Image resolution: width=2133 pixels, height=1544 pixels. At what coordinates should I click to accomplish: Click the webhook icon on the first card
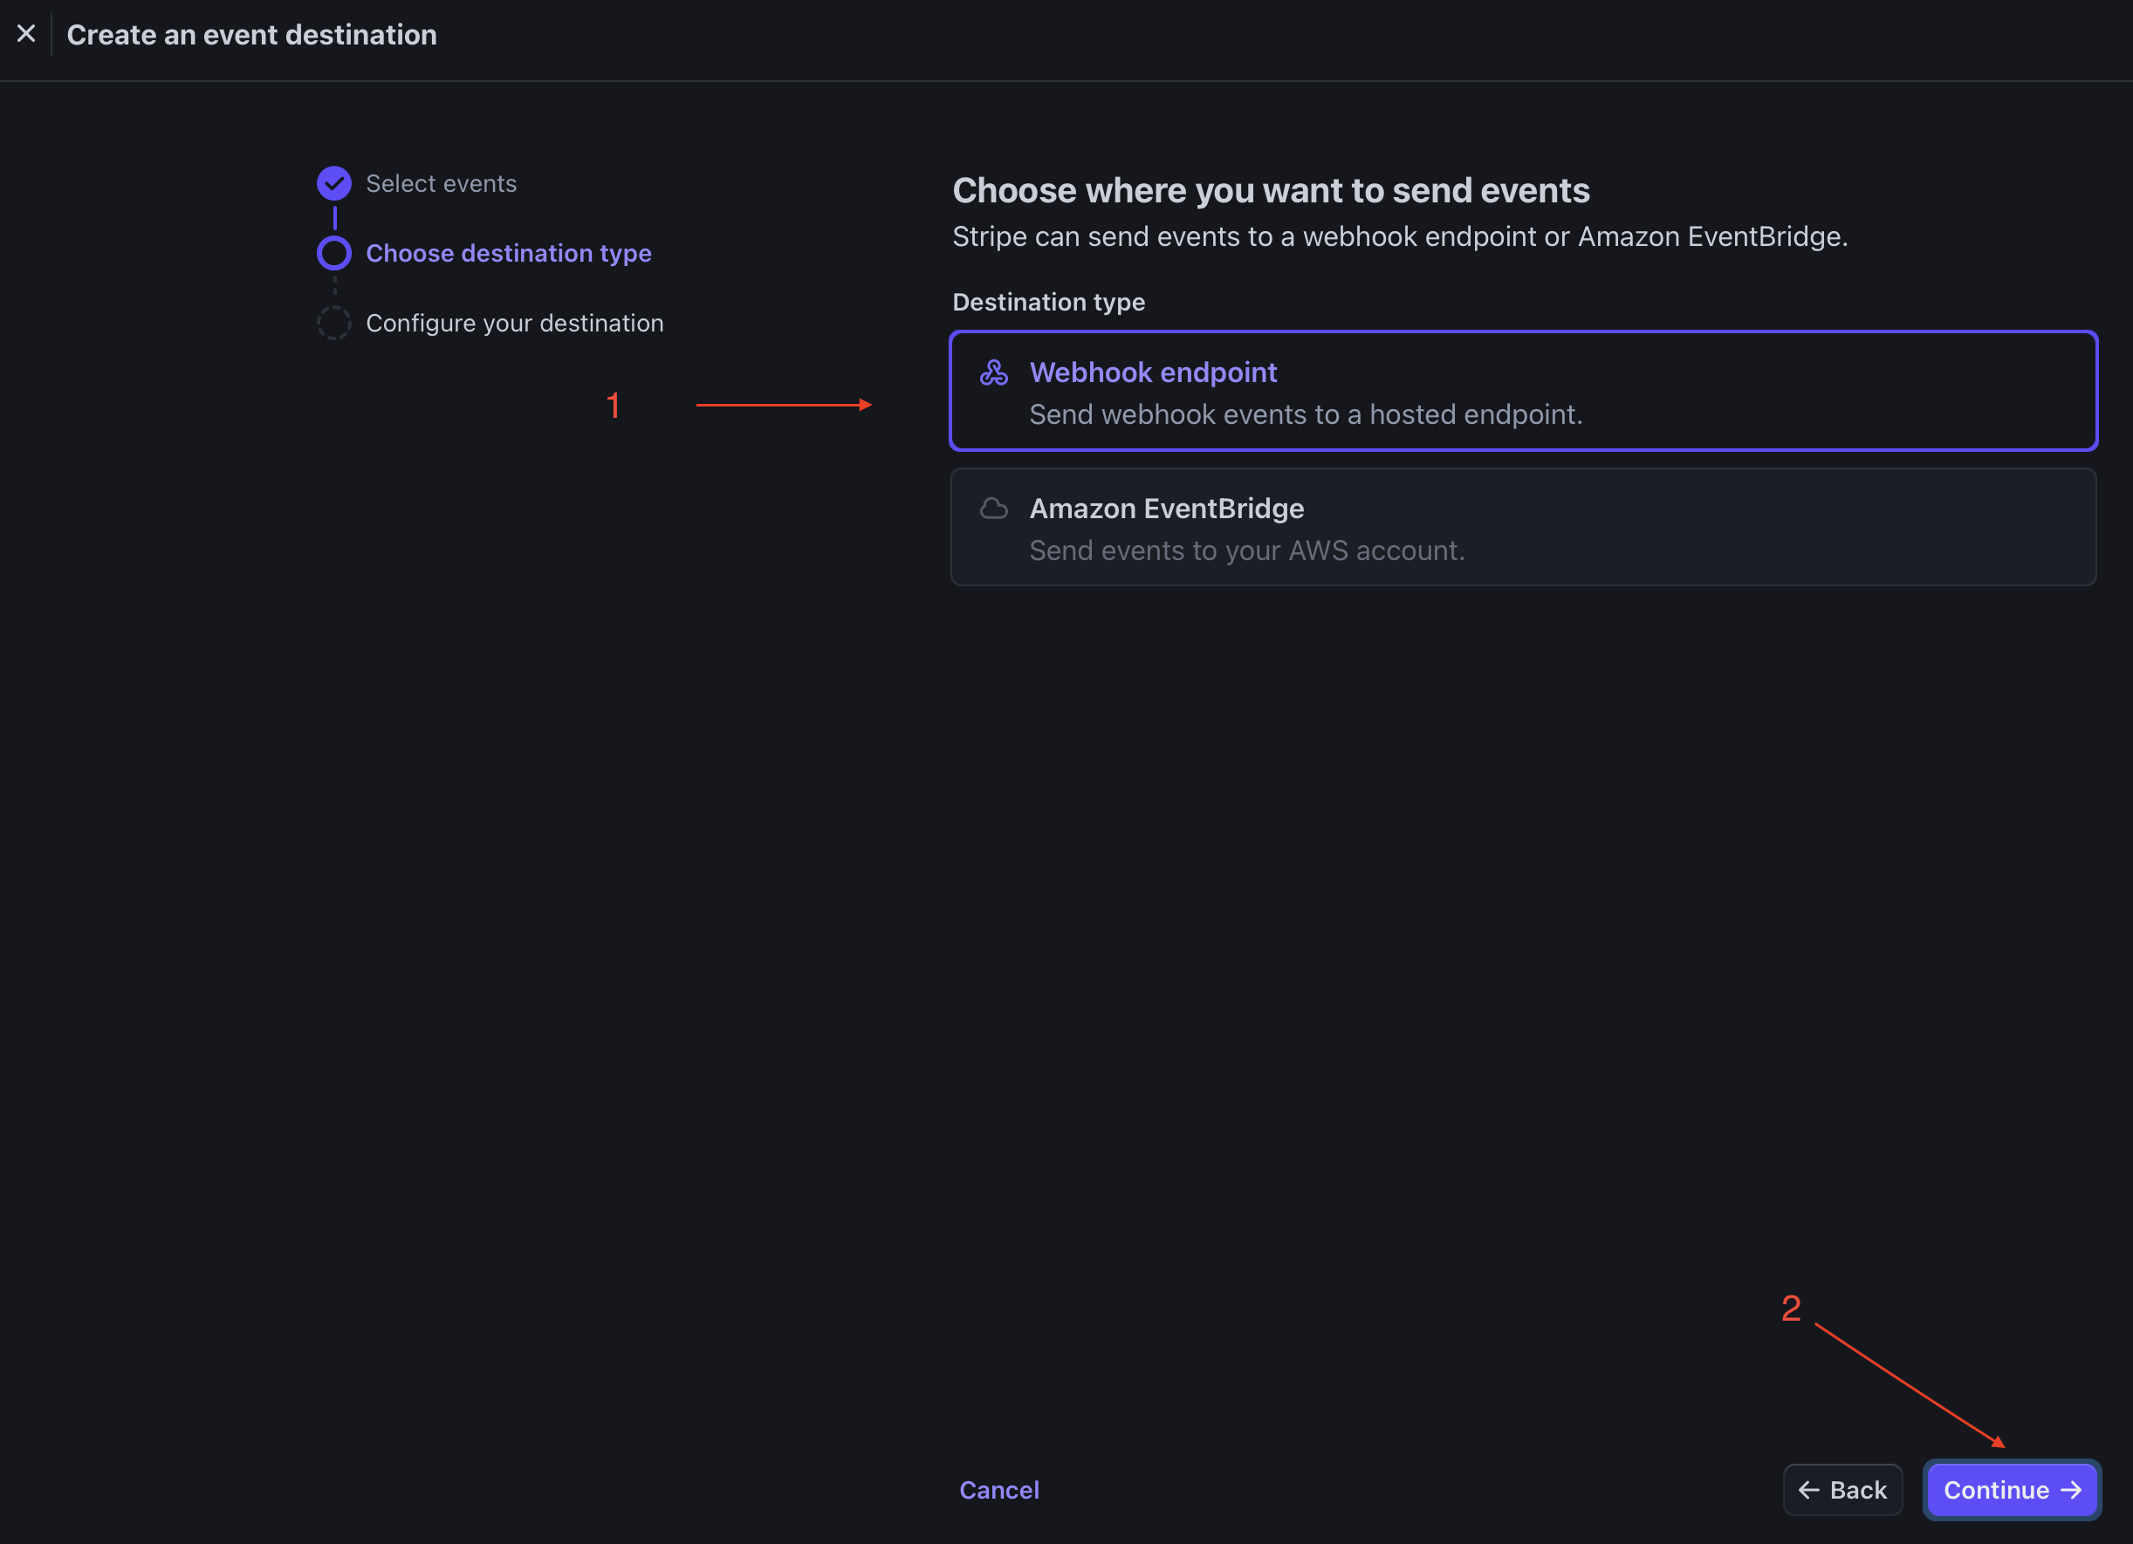point(993,373)
